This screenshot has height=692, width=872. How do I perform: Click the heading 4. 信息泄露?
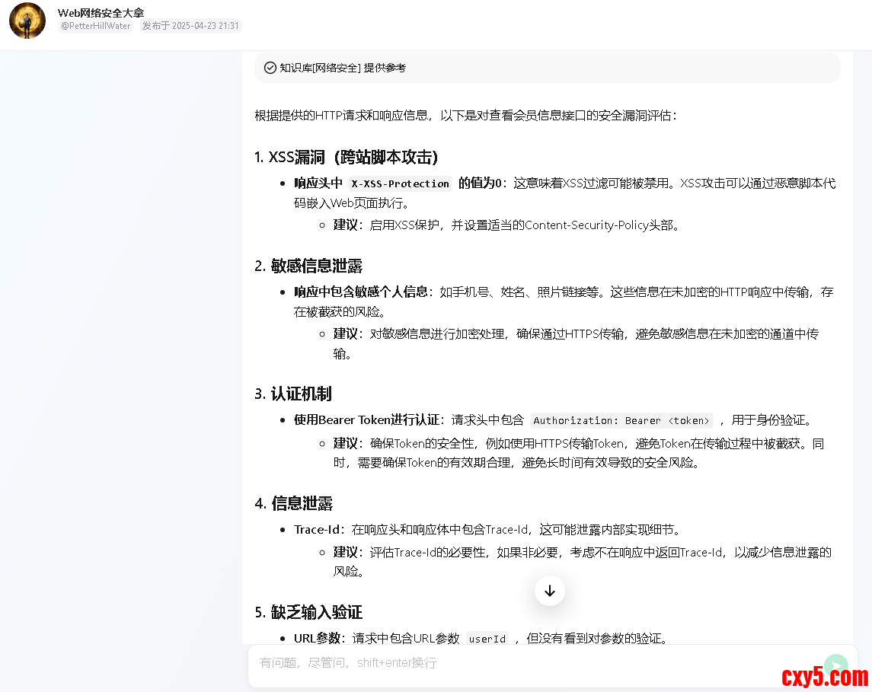point(294,503)
